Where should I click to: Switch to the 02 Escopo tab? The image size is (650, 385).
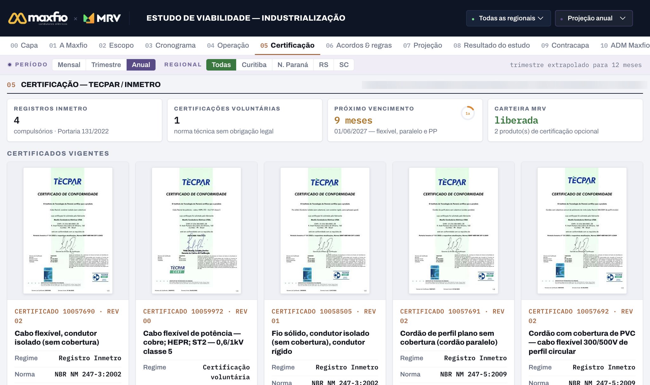tap(116, 45)
